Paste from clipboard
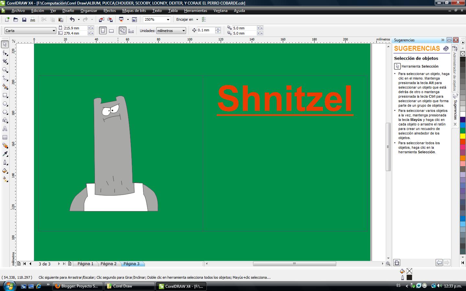This screenshot has width=466, height=291. click(x=61, y=19)
